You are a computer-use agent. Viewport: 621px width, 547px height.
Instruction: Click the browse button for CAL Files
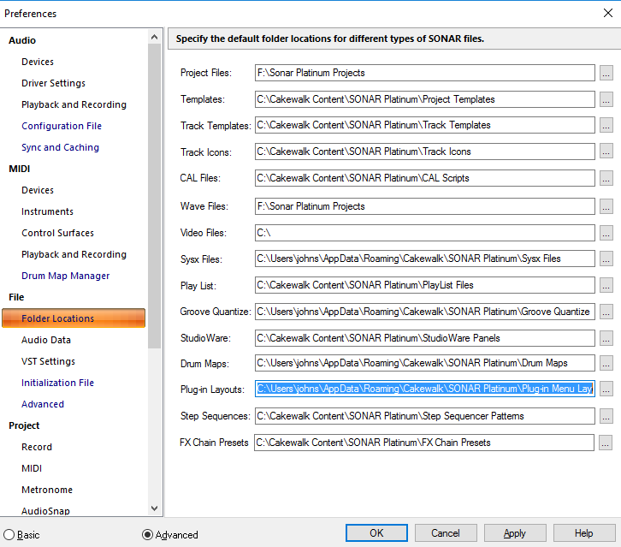pos(606,179)
